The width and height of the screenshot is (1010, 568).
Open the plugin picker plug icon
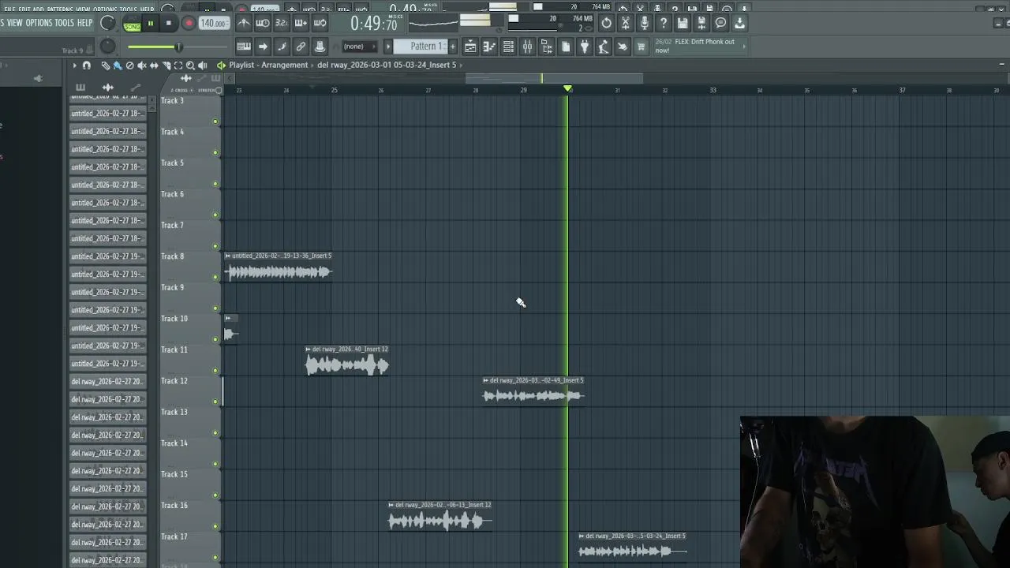click(x=584, y=47)
